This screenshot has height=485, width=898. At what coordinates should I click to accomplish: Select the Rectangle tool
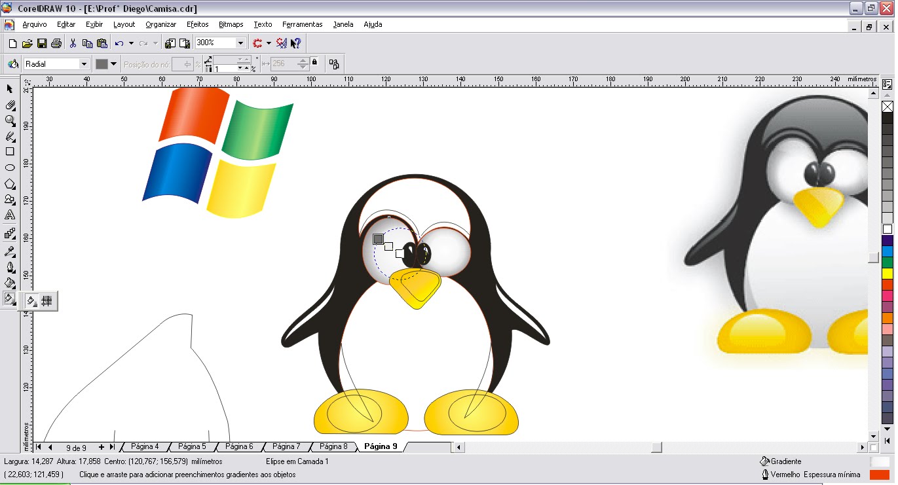pyautogui.click(x=10, y=152)
